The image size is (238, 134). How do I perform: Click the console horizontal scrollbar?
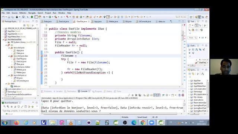[x=110, y=114]
